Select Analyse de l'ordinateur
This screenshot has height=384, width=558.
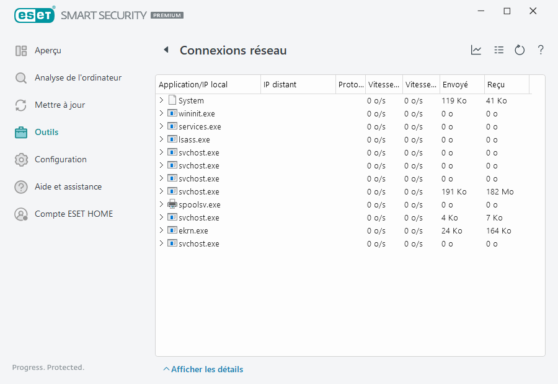(77, 78)
